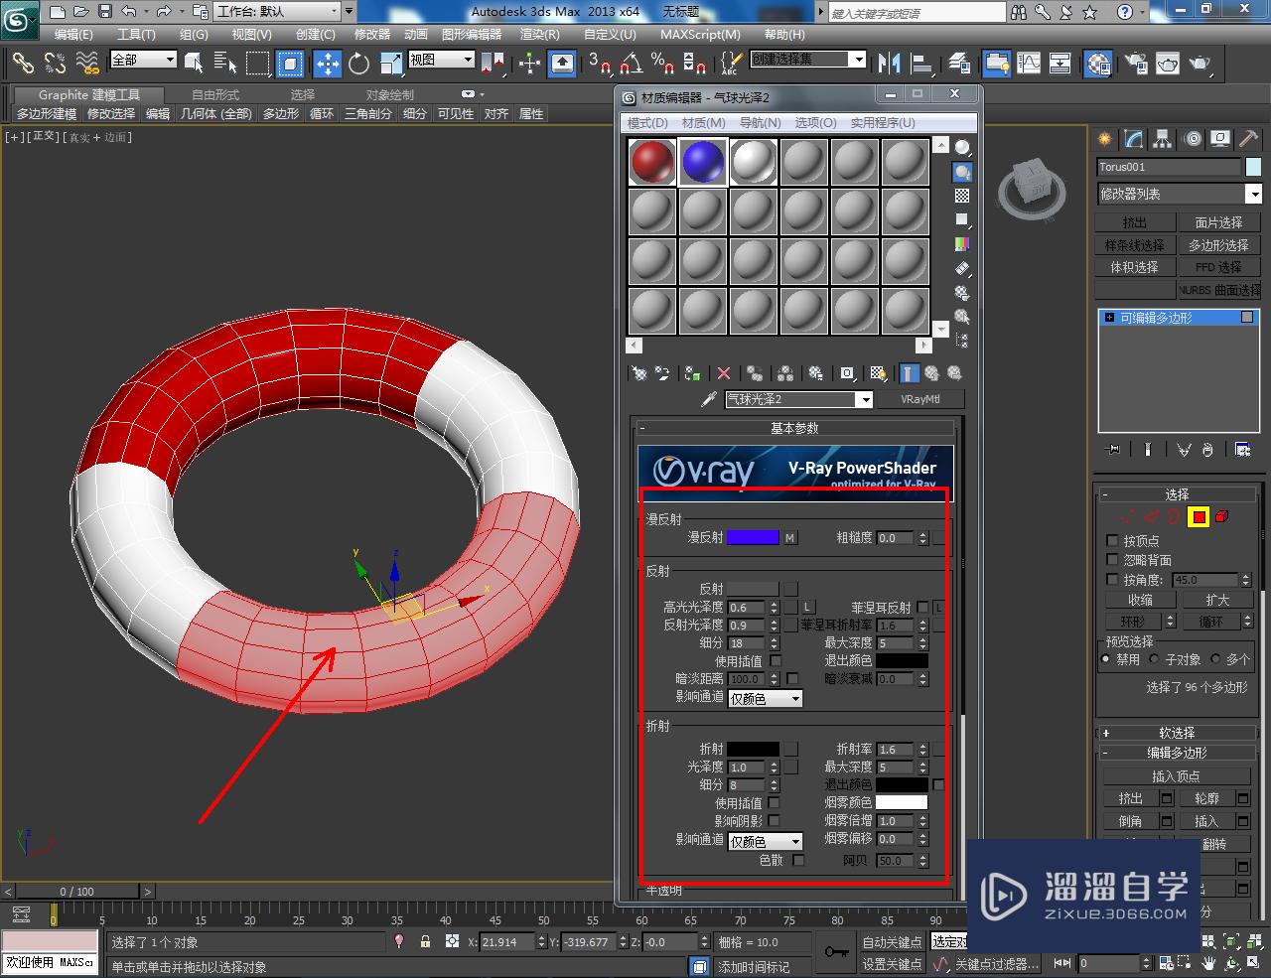
Task: Enable 色散 dispersion checkbox
Action: tap(798, 860)
